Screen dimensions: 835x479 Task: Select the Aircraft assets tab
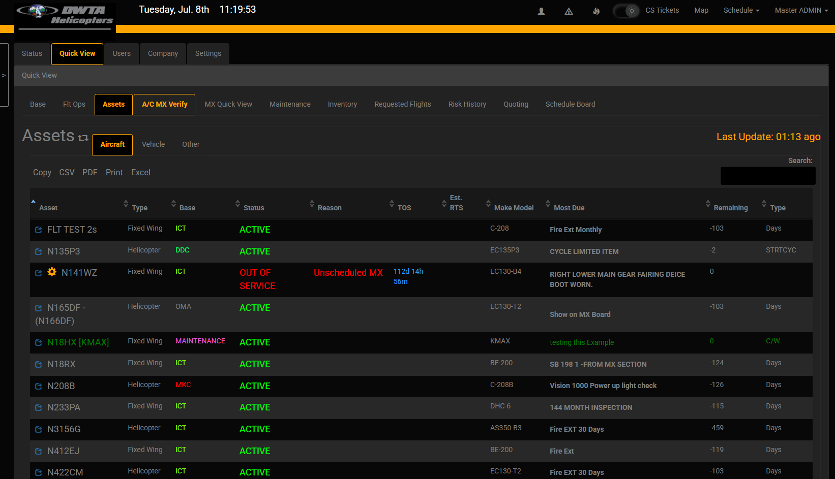point(112,144)
